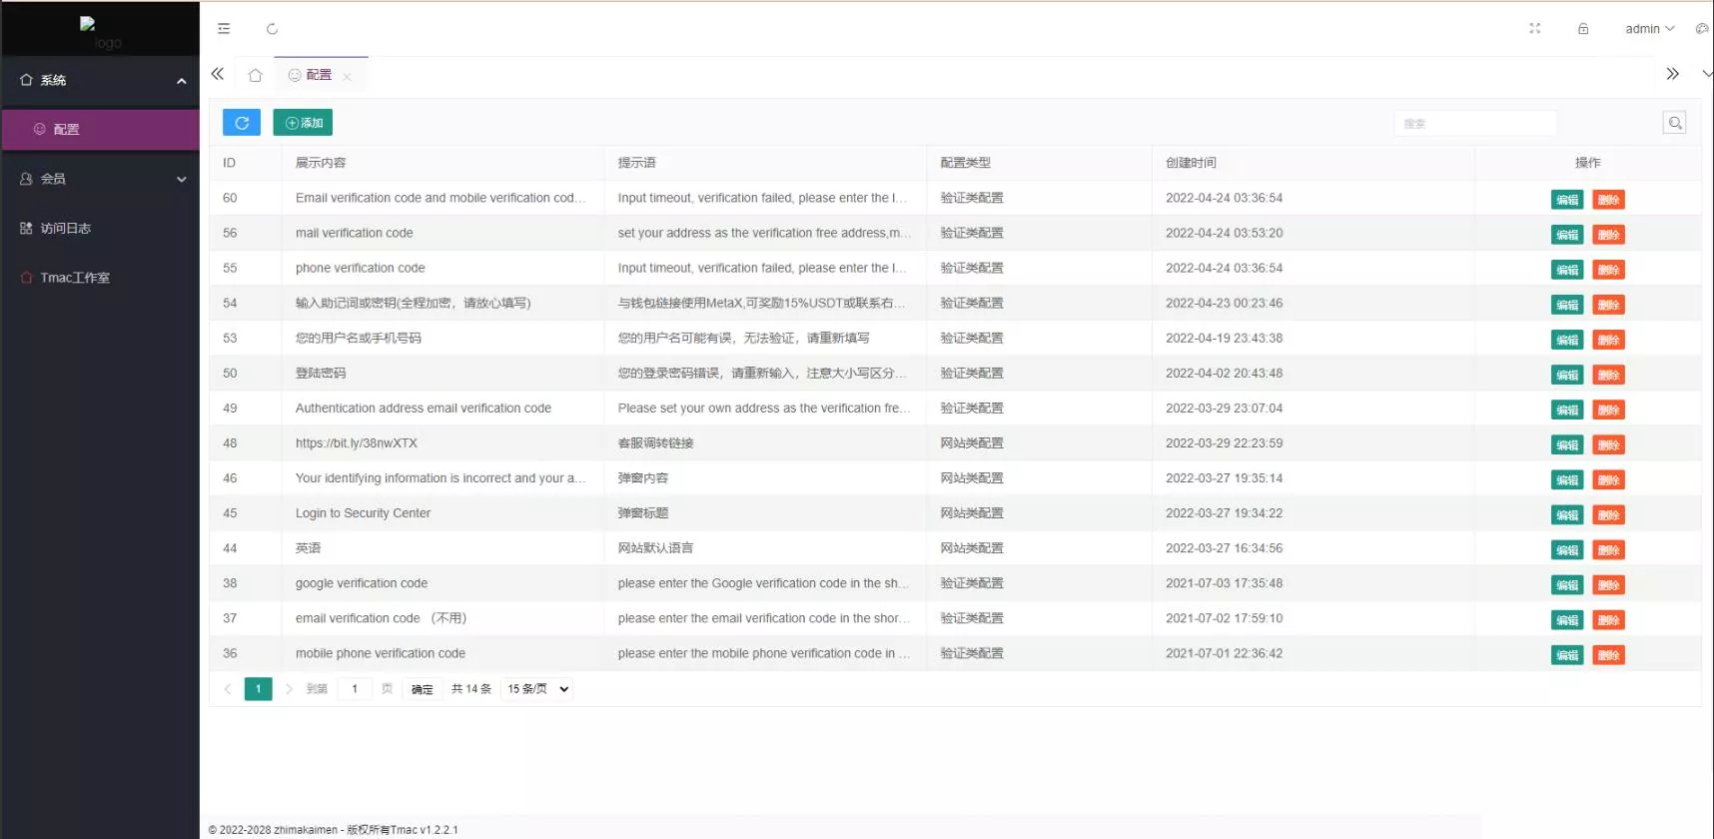Screen dimensions: 1714x839
Task: Open 访问日志 in the sidebar
Action: 66,229
